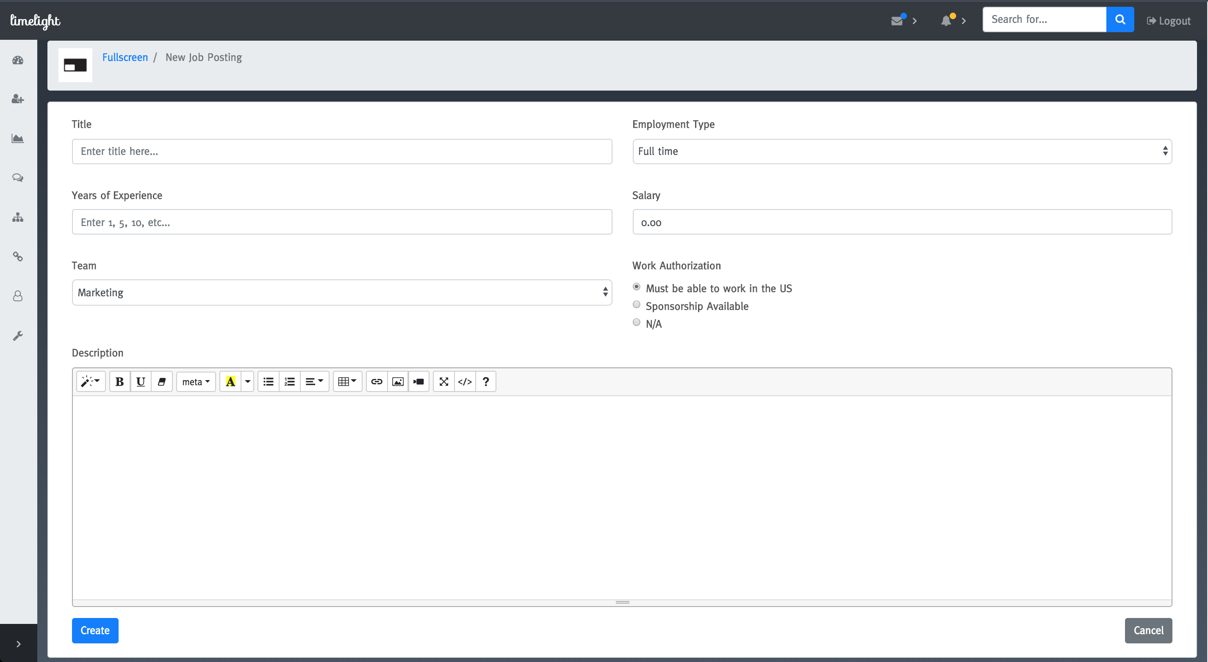Click the blue Create button
The image size is (1208, 662).
(95, 631)
